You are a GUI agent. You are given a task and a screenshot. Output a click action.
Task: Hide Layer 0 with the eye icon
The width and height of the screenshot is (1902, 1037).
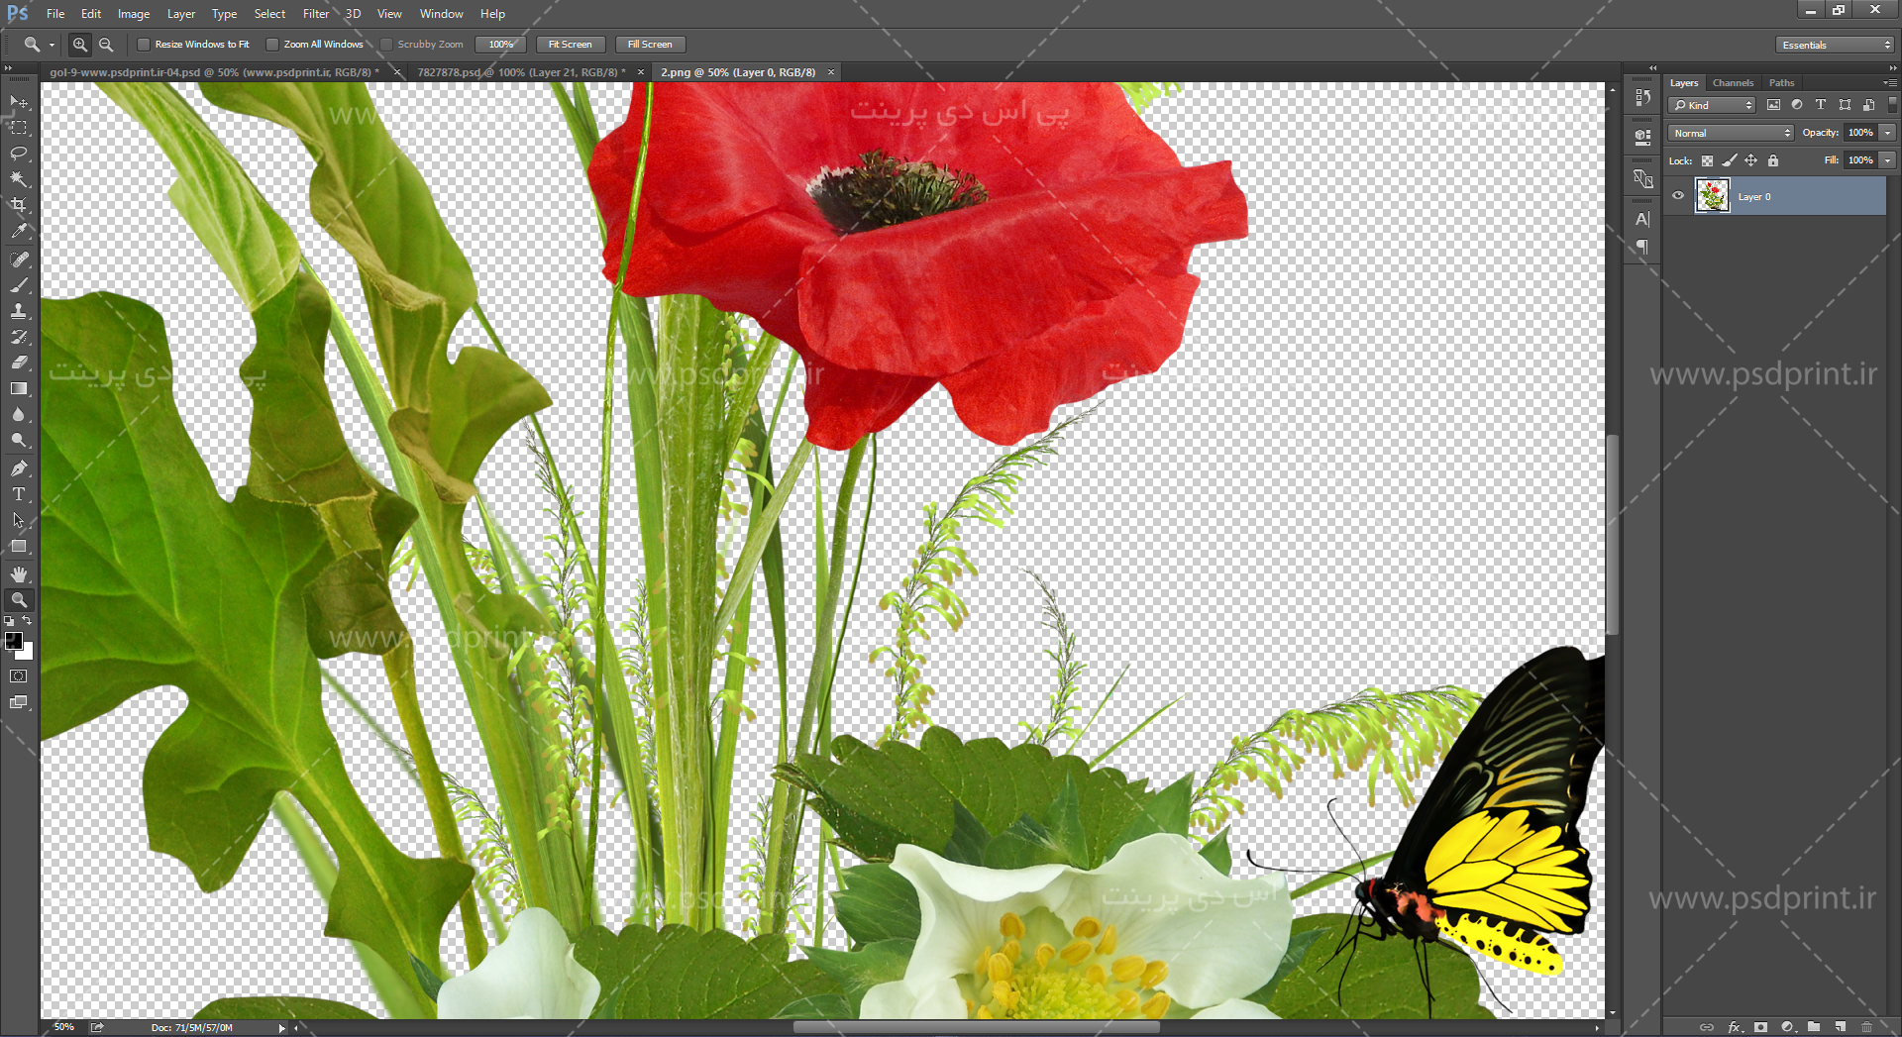(1678, 196)
